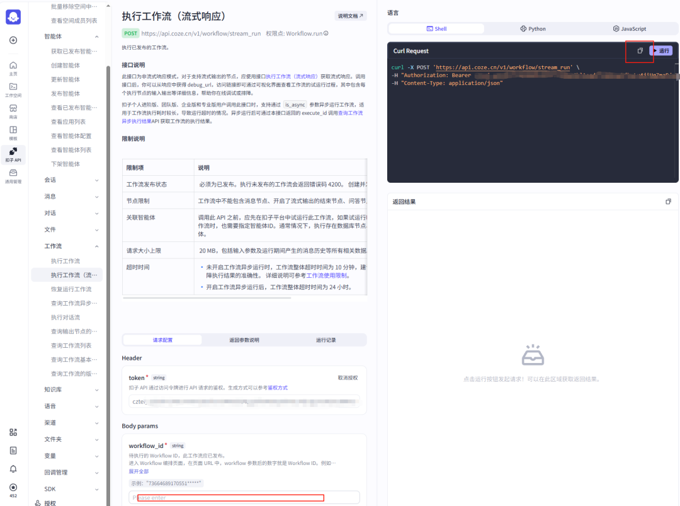Copy the 返回结果 response output
The image size is (680, 506).
(x=668, y=202)
